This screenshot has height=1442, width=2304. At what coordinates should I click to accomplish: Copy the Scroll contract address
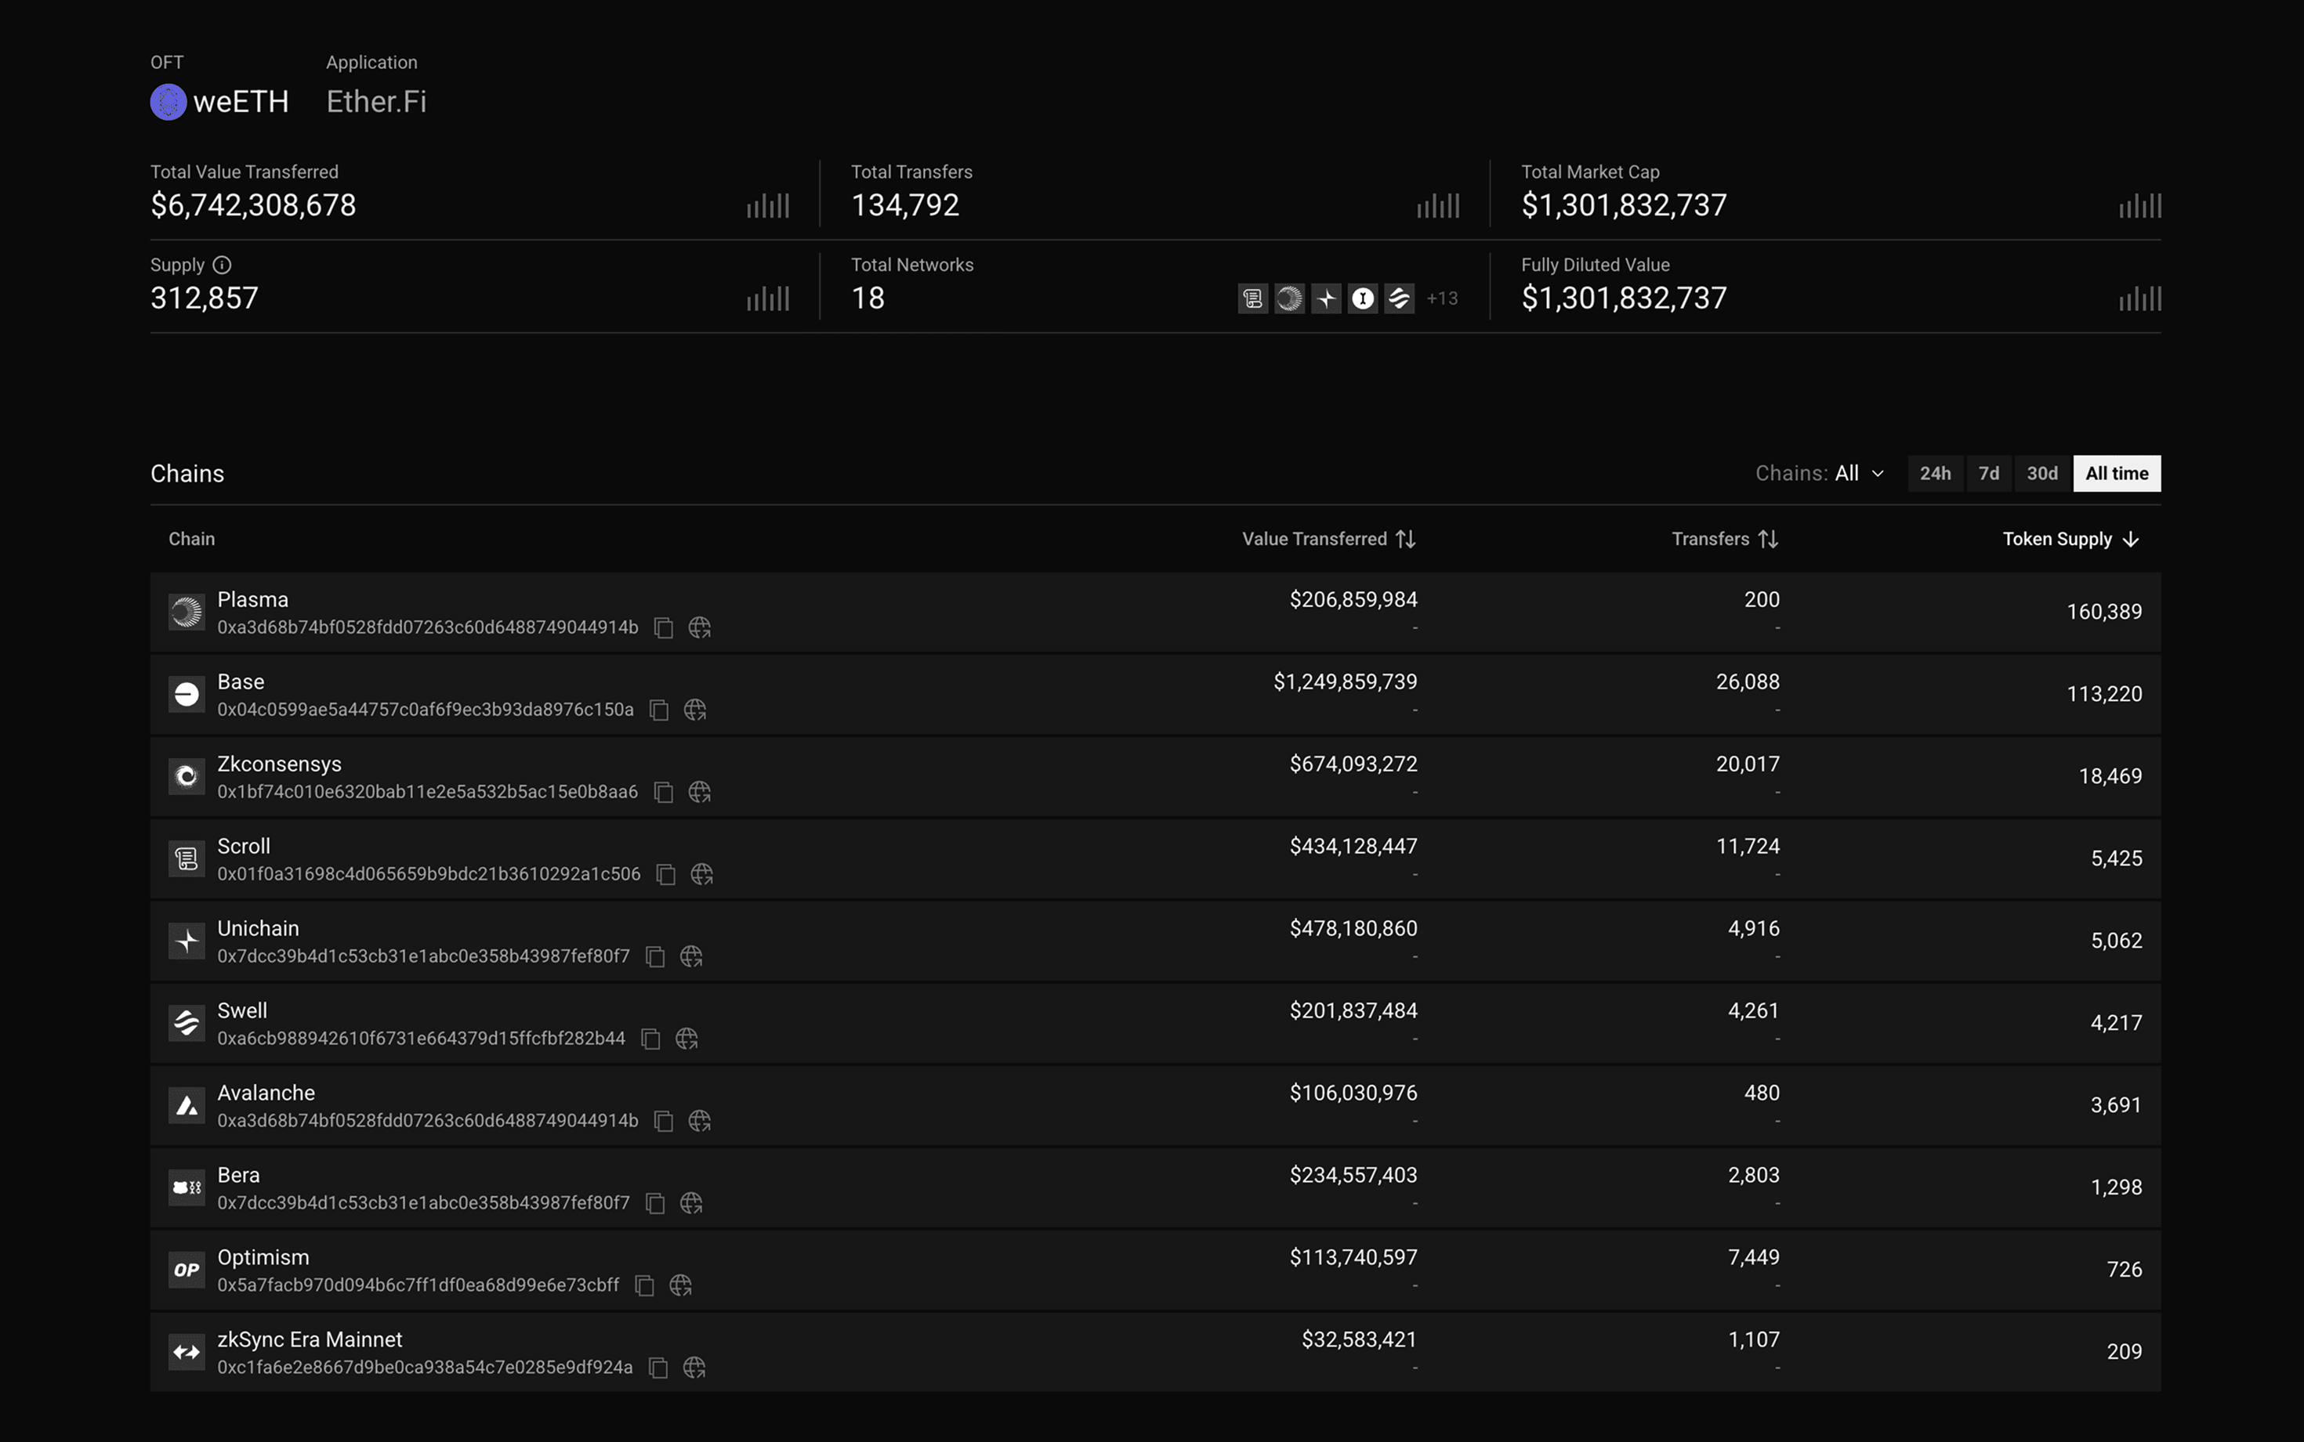(x=666, y=875)
